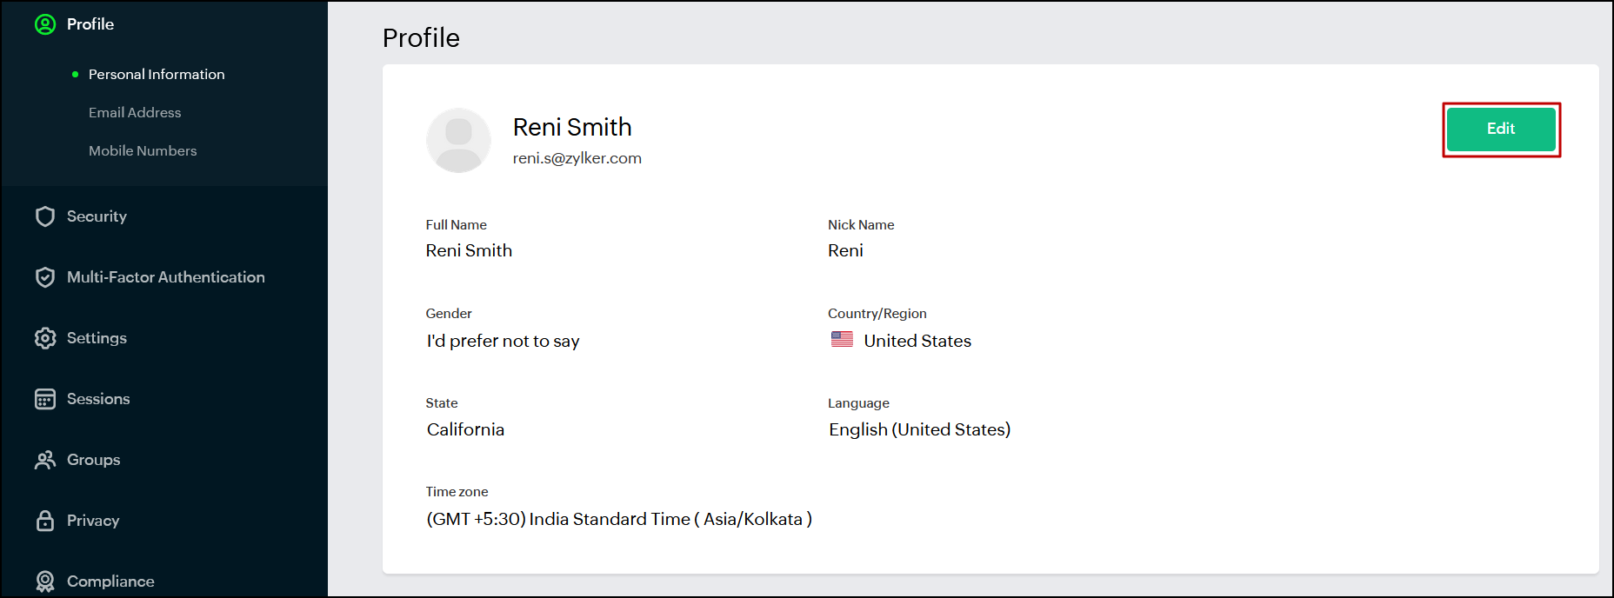Screen dimensions: 1614x598
Task: Click the Compliance badge icon
Action: pos(45,581)
